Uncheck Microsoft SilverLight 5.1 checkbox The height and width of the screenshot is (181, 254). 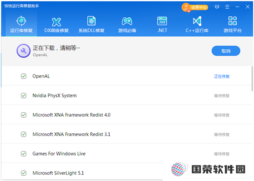click(24, 173)
